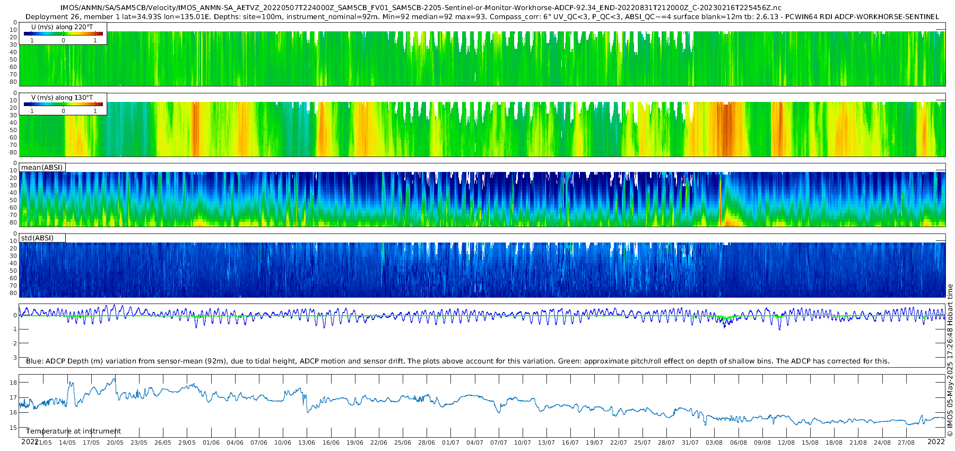
Task: Click the 03/08 date tick on time axis
Action: coord(715,443)
